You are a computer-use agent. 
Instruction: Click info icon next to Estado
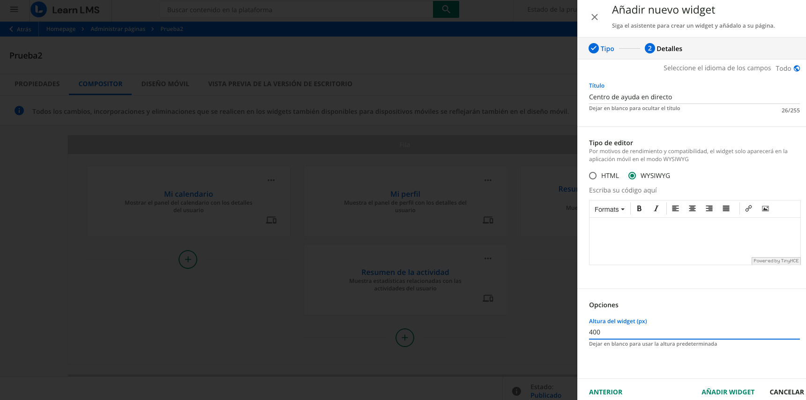[x=516, y=391]
